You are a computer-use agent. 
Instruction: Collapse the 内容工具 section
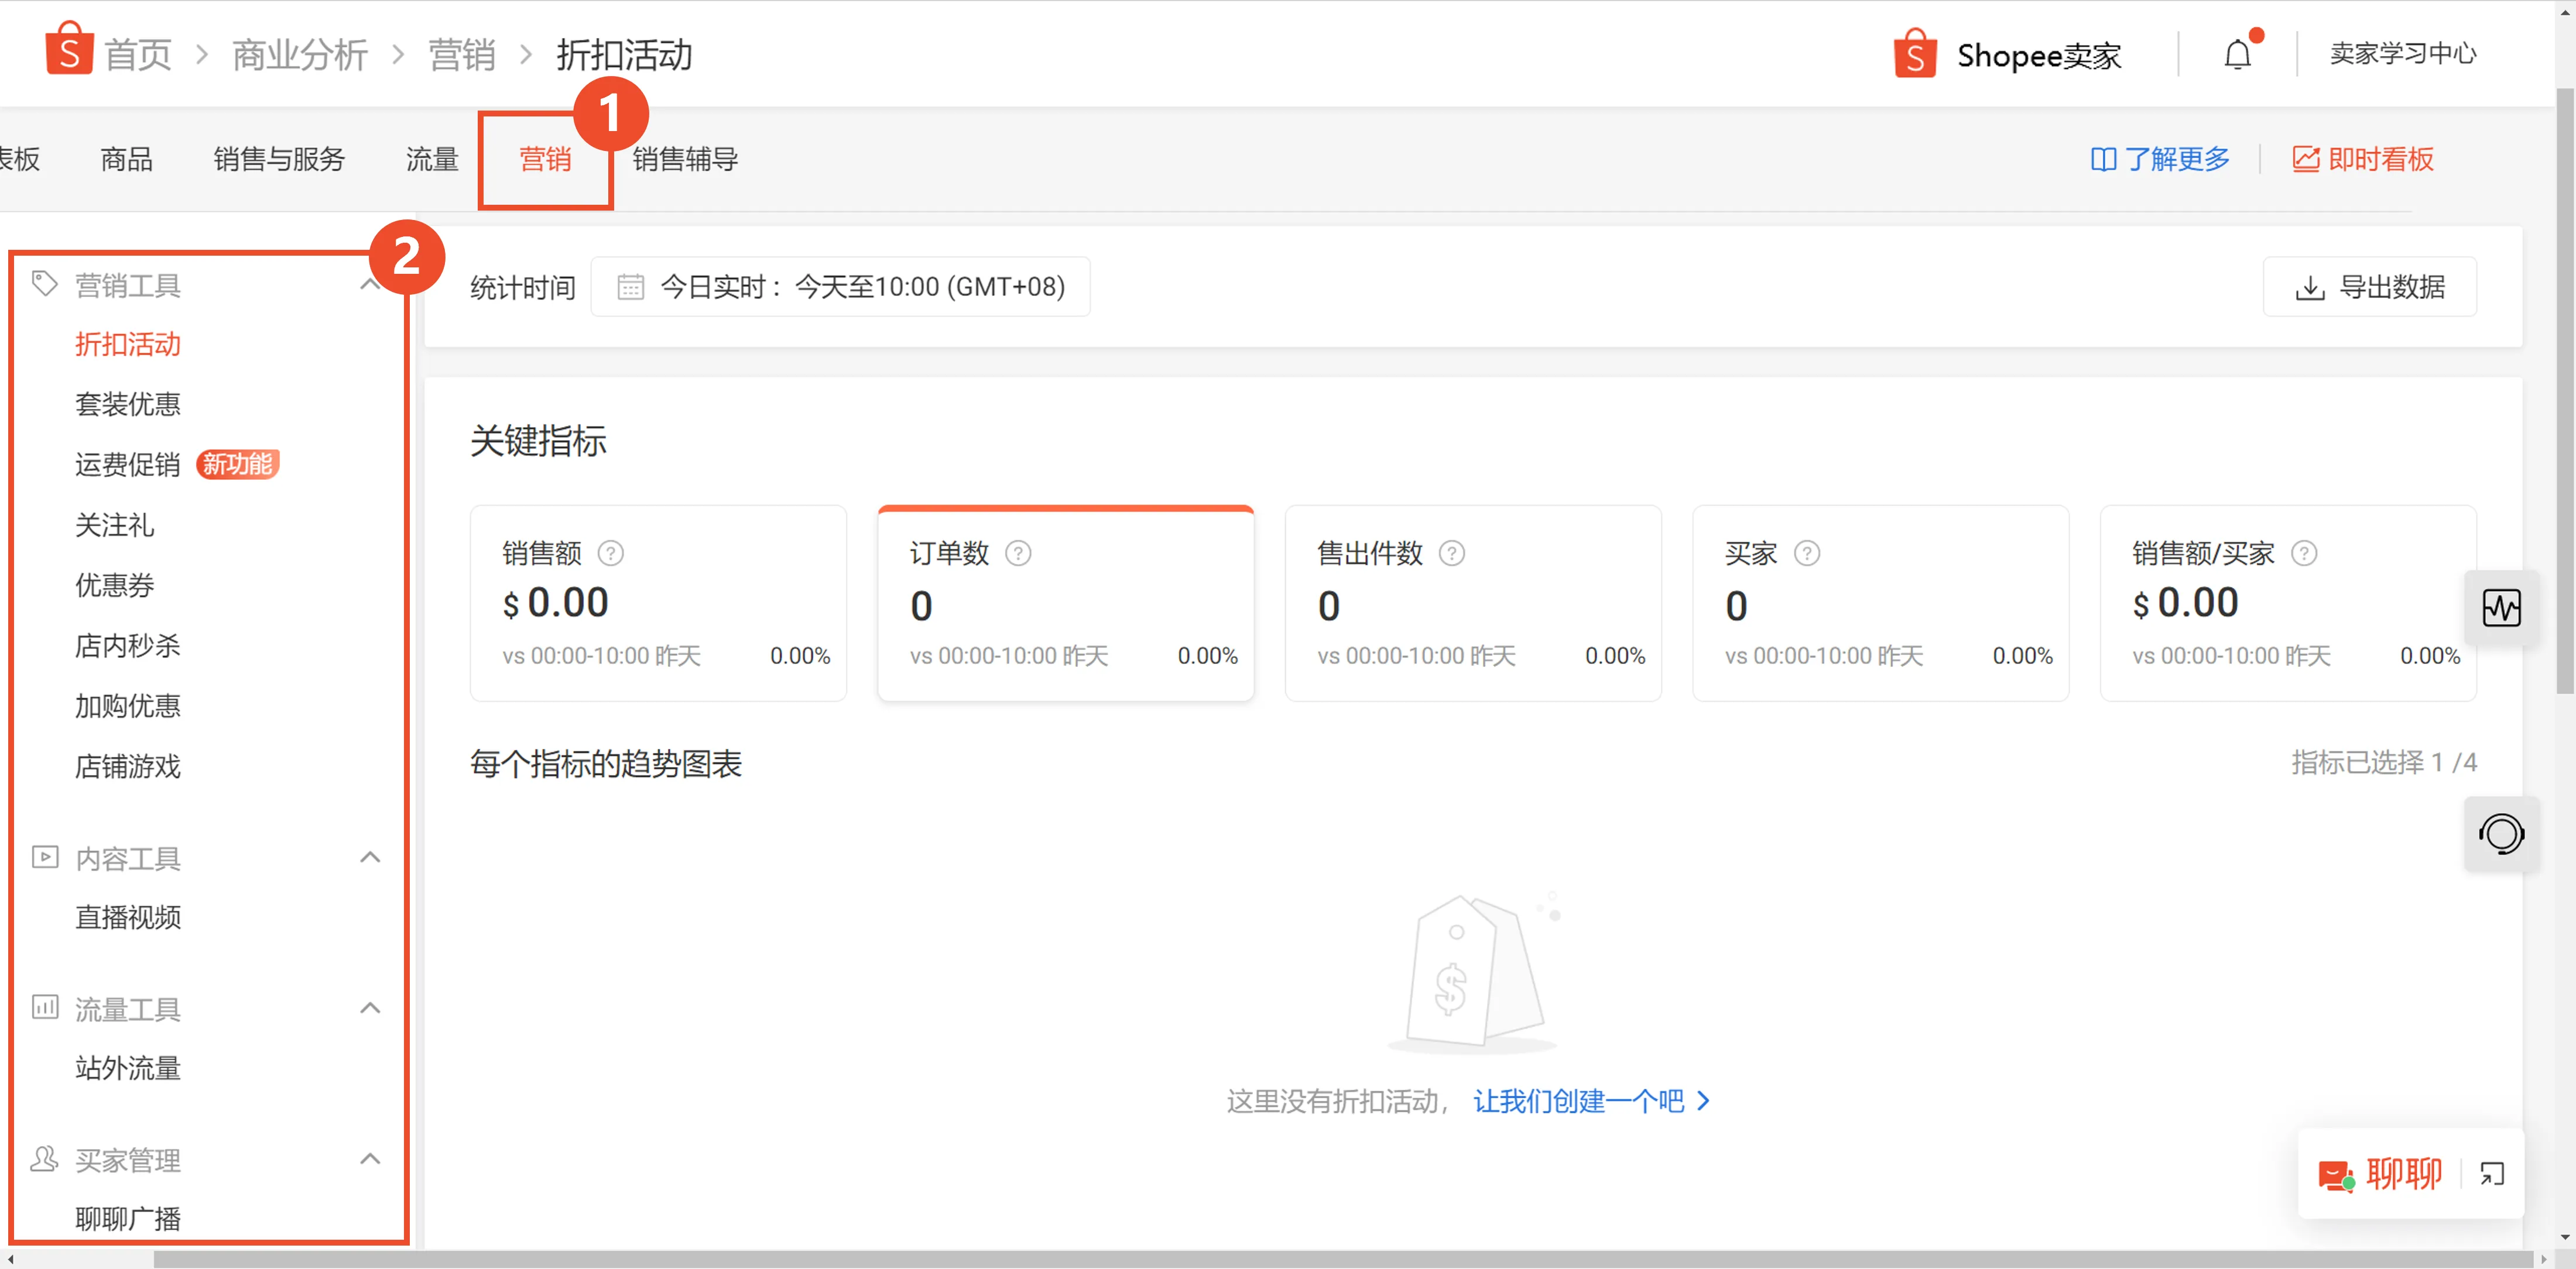(x=370, y=857)
